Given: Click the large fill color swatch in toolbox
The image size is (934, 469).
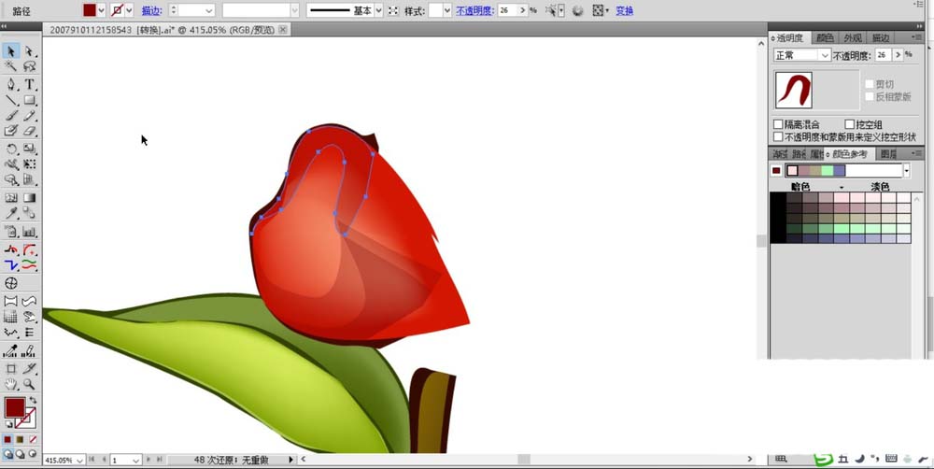Looking at the screenshot, I should coord(15,408).
